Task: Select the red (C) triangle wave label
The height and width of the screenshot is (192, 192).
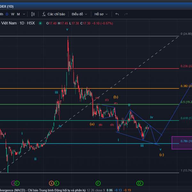Action: pos(107,100)
